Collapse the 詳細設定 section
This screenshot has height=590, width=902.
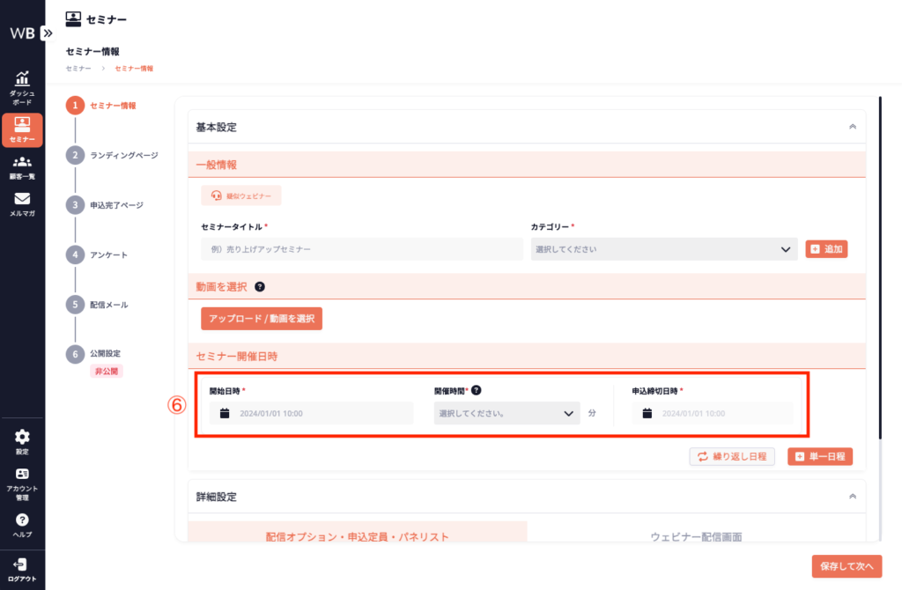[x=852, y=497]
